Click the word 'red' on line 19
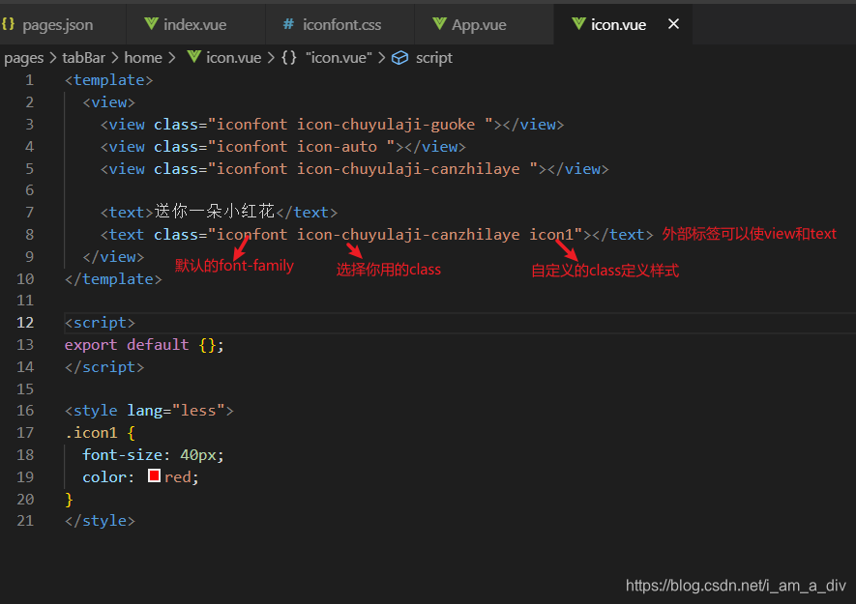This screenshot has height=604, width=856. [178, 476]
